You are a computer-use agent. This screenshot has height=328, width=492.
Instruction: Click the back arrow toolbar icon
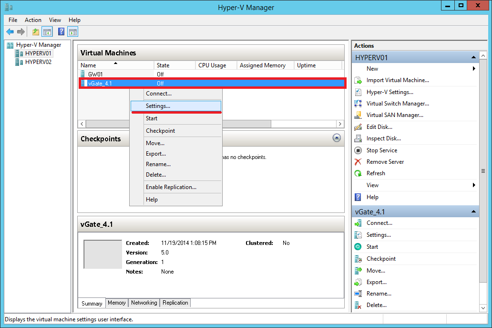click(x=10, y=32)
